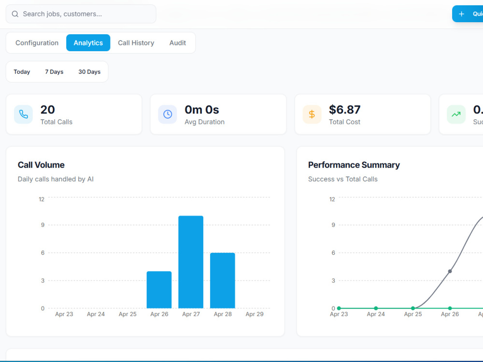Focus the Search jobs, customers field
483x362 pixels.
[x=81, y=14]
